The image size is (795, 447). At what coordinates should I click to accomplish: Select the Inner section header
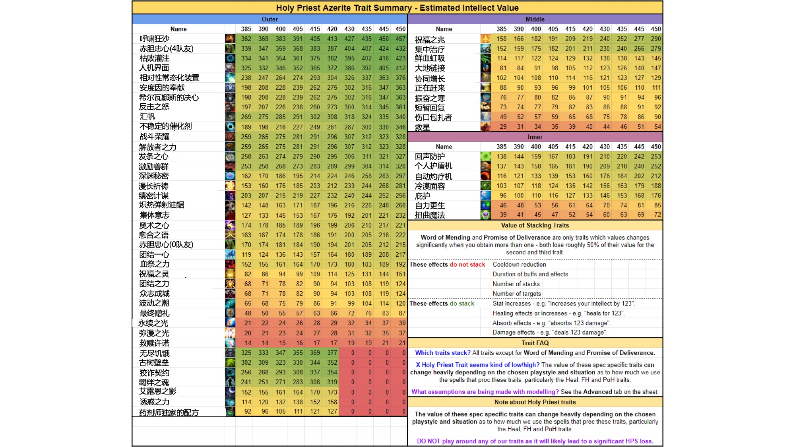coord(535,137)
